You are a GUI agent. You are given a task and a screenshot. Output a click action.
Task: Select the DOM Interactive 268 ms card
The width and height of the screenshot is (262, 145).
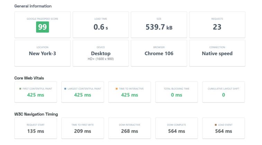click(x=129, y=128)
